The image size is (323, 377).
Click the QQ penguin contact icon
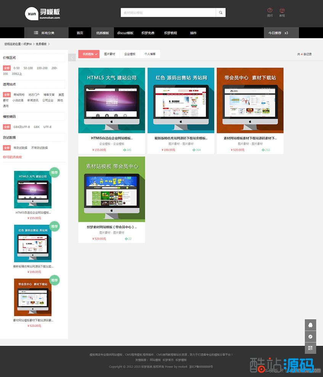pyautogui.click(x=310, y=325)
